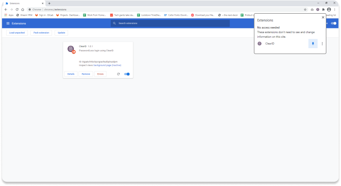Open the Xtreem HRM bookmark

pos(24,15)
